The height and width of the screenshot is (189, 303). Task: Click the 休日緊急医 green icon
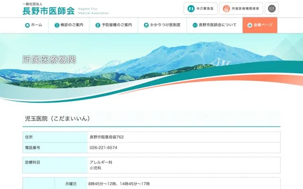(191, 9)
